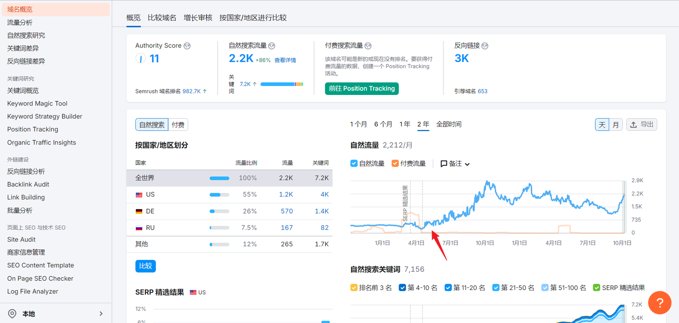Open Log File Analyzer in sidebar
Screen dimensions: 679x323
click(x=33, y=291)
